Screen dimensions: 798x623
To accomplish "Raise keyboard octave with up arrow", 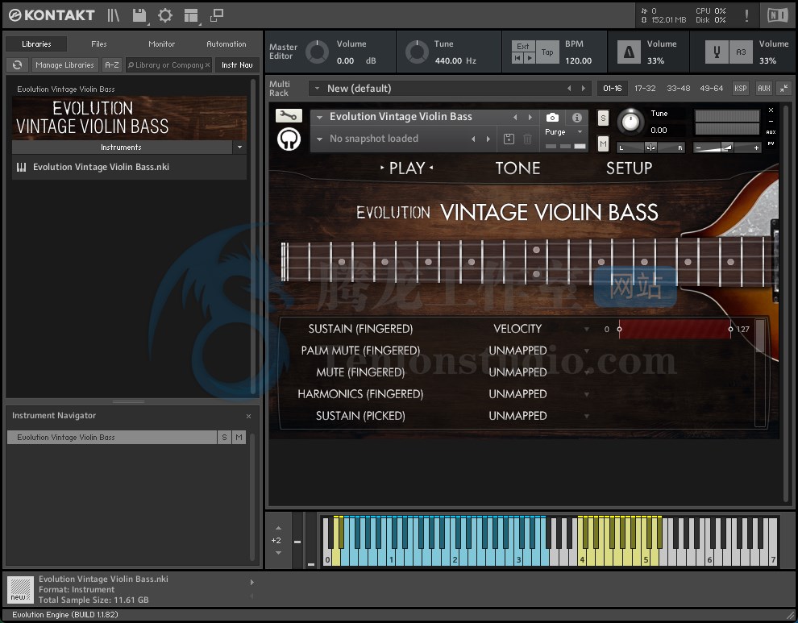I will tap(278, 528).
